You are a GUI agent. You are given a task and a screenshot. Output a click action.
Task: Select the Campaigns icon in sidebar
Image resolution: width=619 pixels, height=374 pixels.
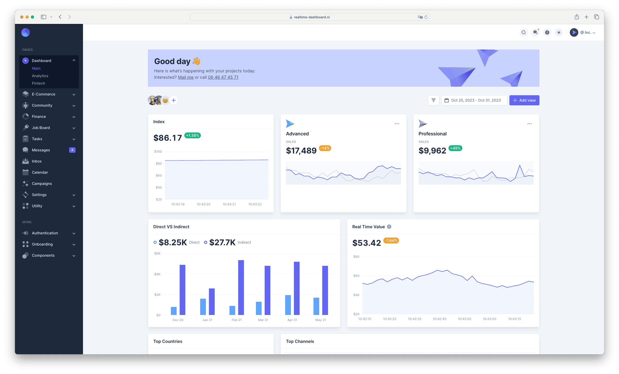click(25, 183)
